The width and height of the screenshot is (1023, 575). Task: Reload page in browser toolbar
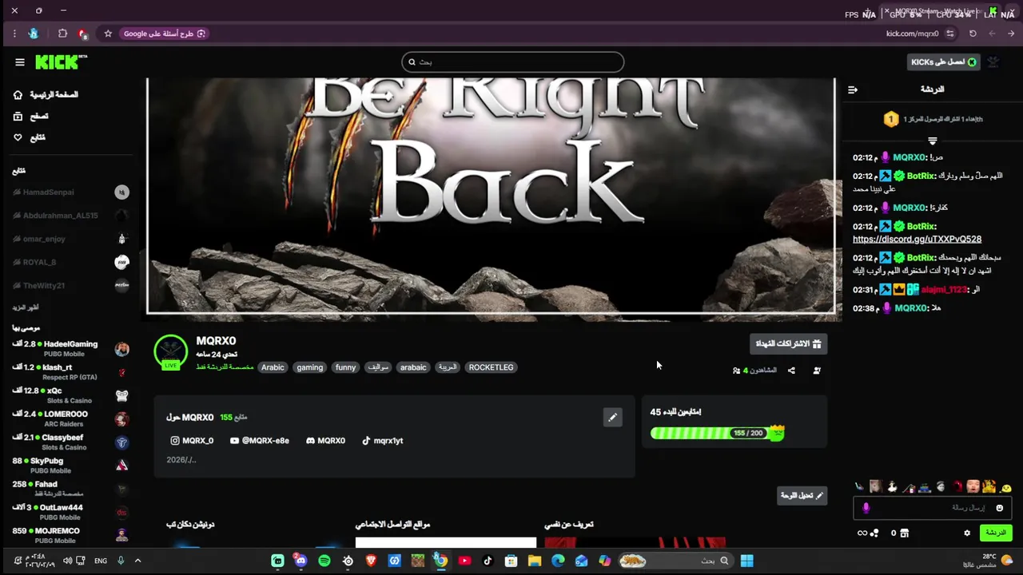click(x=973, y=34)
